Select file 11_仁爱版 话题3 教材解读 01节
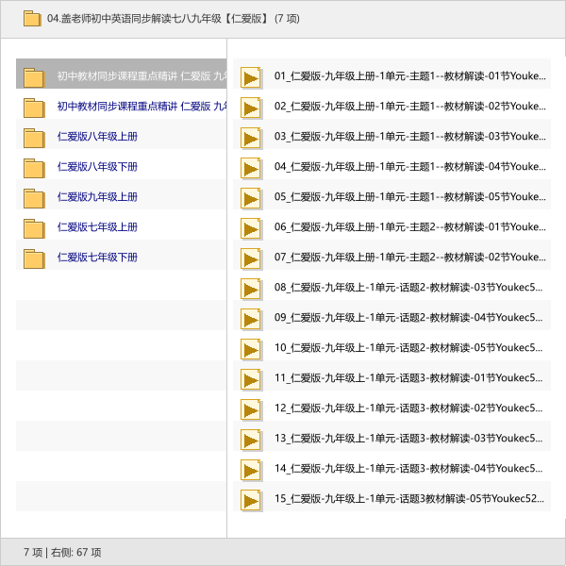 coord(408,378)
